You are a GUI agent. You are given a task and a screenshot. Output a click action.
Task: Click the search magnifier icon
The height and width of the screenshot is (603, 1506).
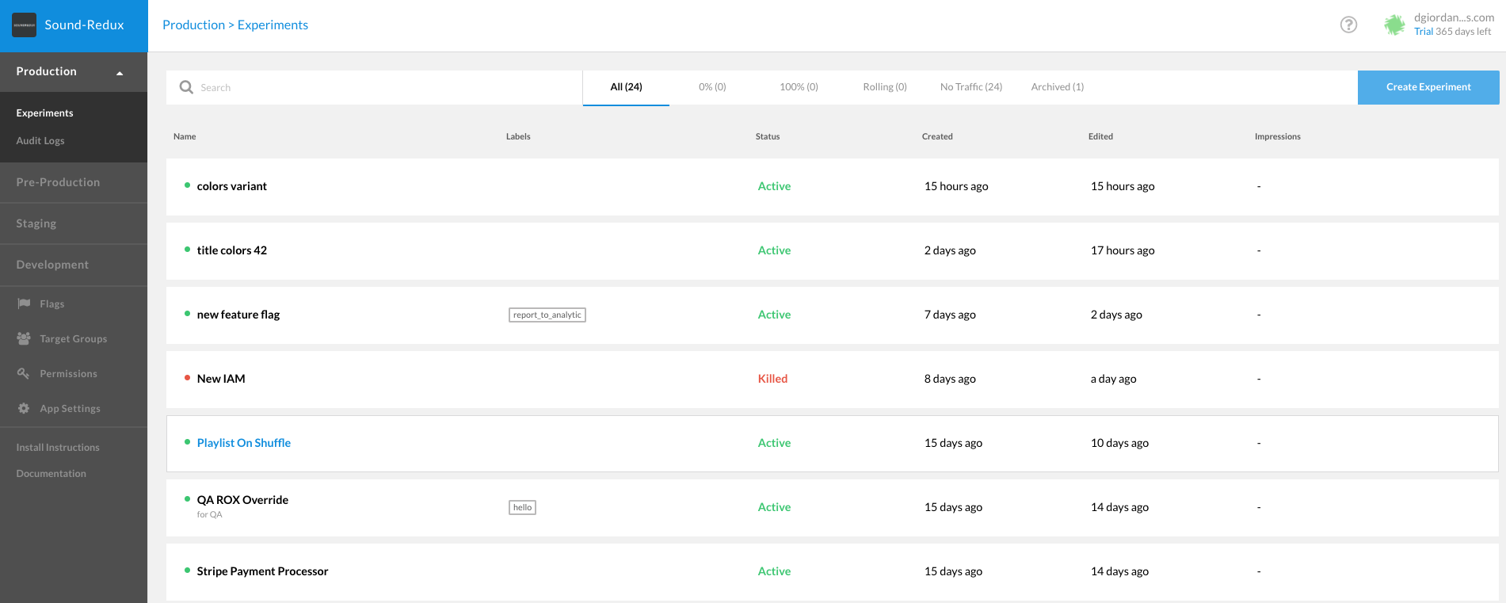pyautogui.click(x=186, y=87)
